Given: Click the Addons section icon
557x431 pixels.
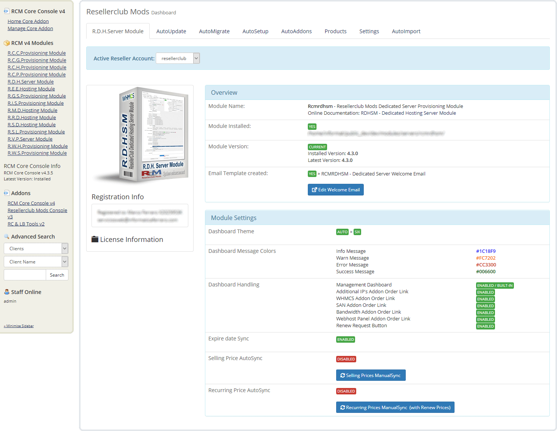Looking at the screenshot, I should point(6,193).
